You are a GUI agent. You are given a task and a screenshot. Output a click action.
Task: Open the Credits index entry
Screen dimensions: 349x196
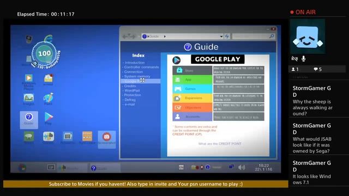tap(129, 86)
